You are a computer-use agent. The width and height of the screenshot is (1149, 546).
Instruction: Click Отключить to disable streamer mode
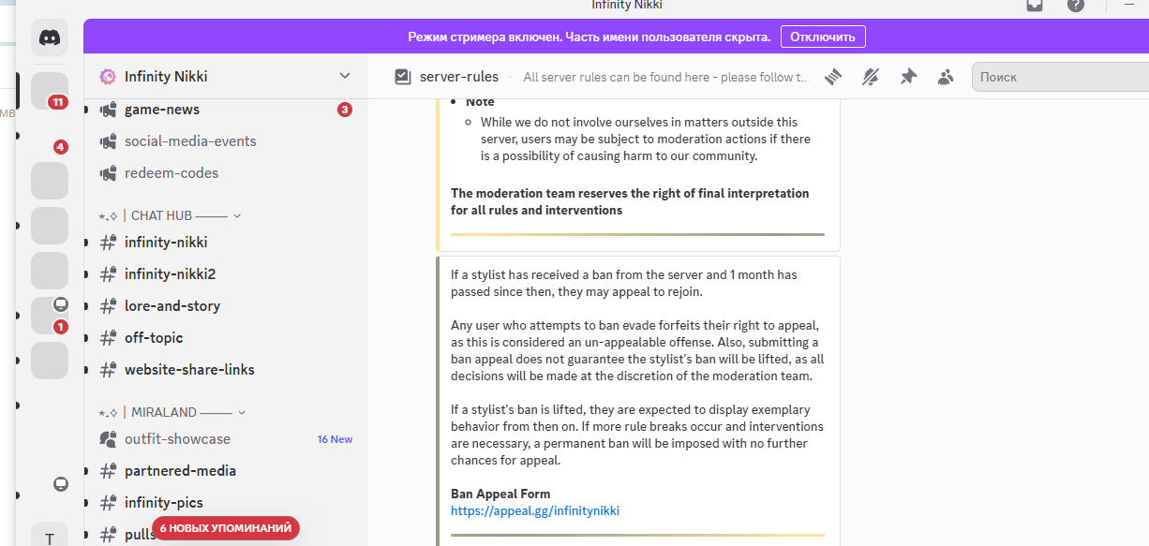click(x=822, y=37)
